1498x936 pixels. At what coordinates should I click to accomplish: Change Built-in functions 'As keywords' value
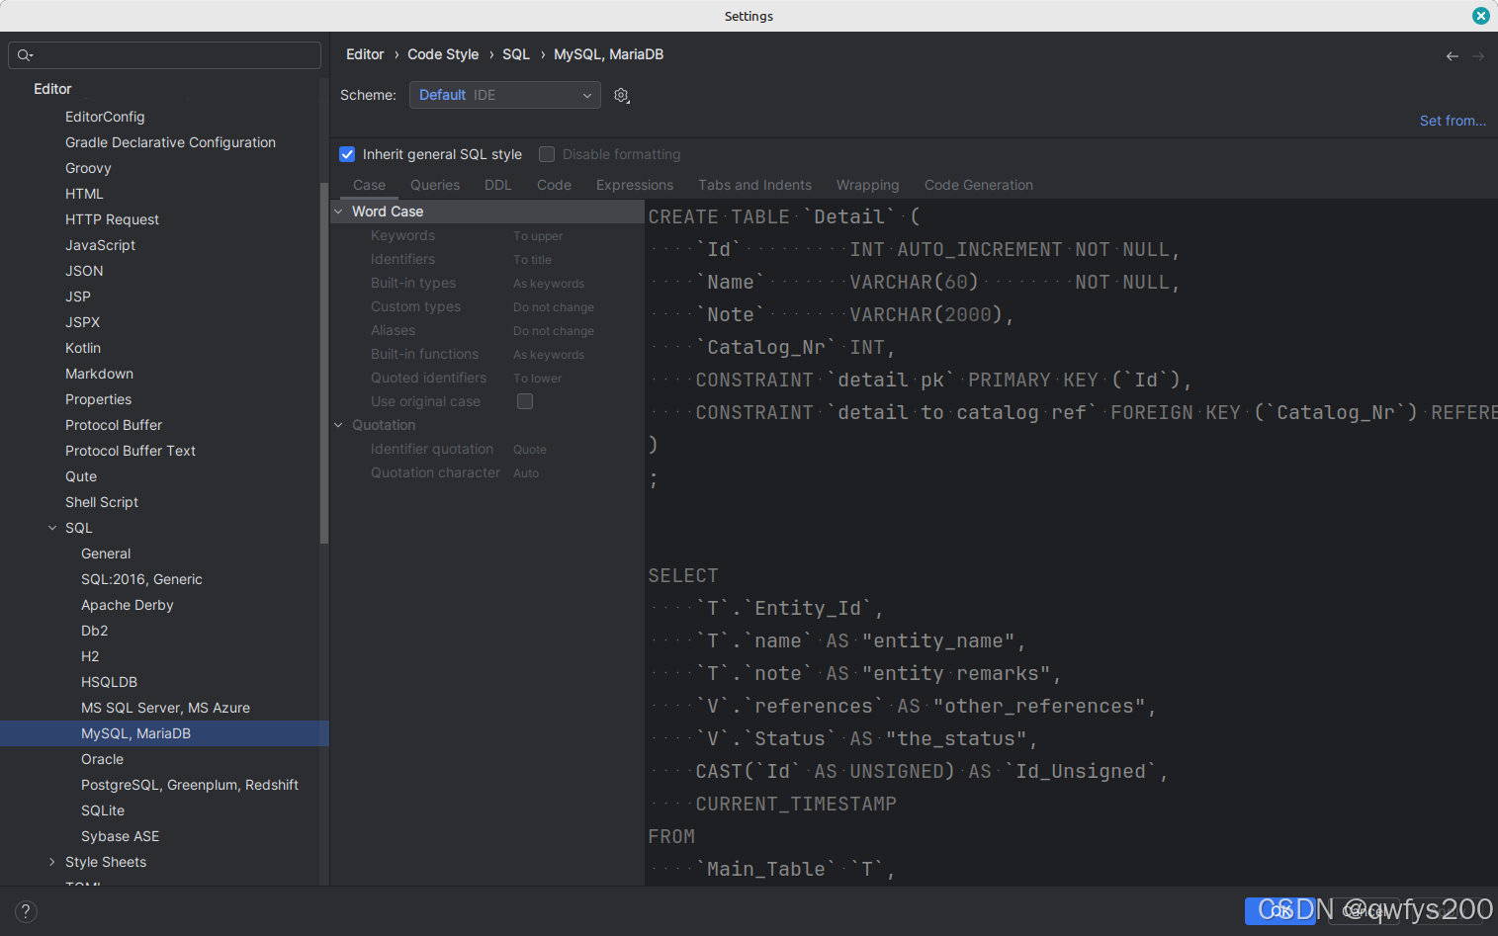coord(549,355)
